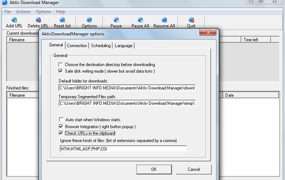This screenshot has width=285, height=180.
Task: Open the Actions menu
Action: point(23,12)
